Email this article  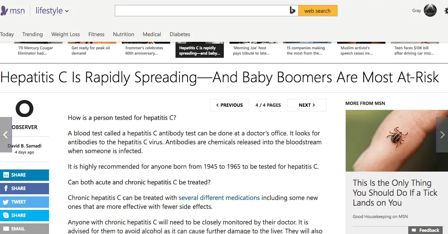pos(24,229)
